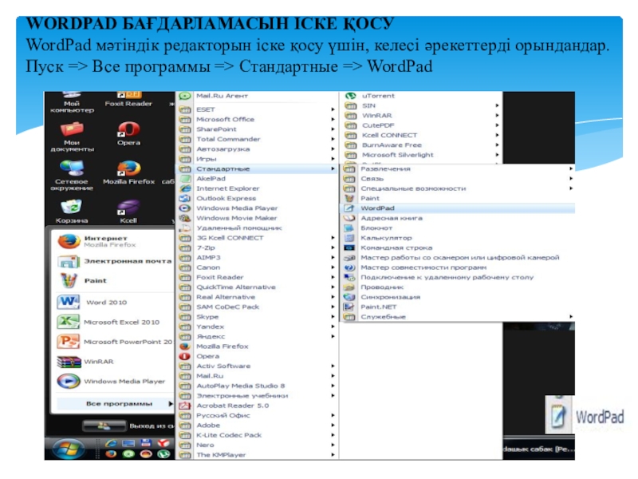Open Сетевое окружение desktop icon

pos(72,176)
